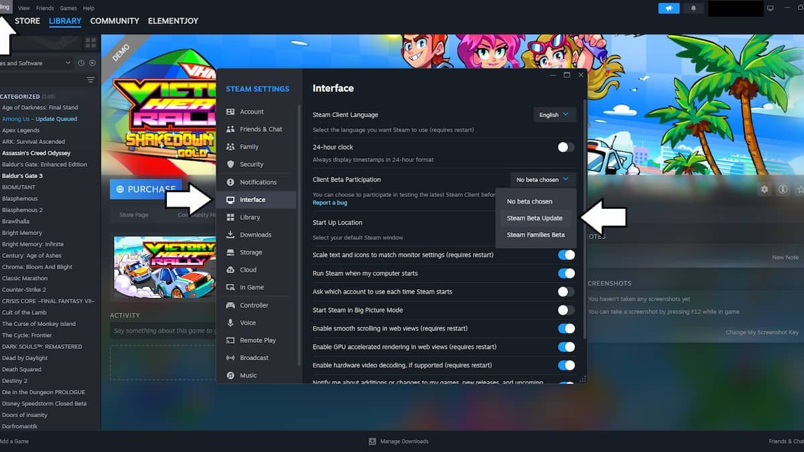This screenshot has height=452, width=804.
Task: Open Steam Client Language English dropdown
Action: coord(555,115)
